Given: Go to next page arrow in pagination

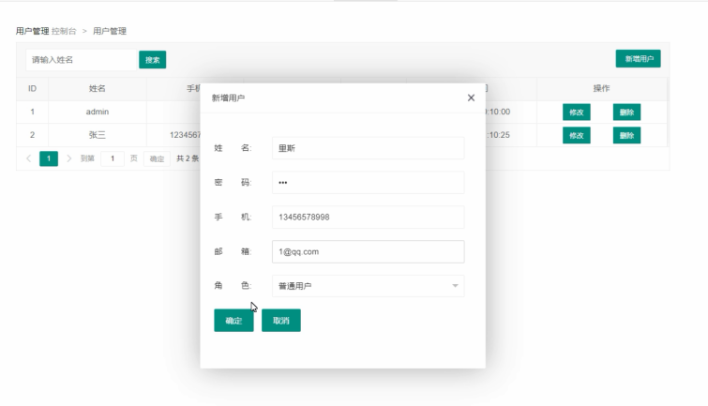Looking at the screenshot, I should 68,158.
